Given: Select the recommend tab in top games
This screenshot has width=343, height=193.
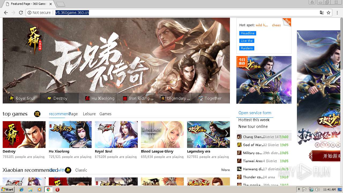Looking at the screenshot, I should [x=59, y=114].
